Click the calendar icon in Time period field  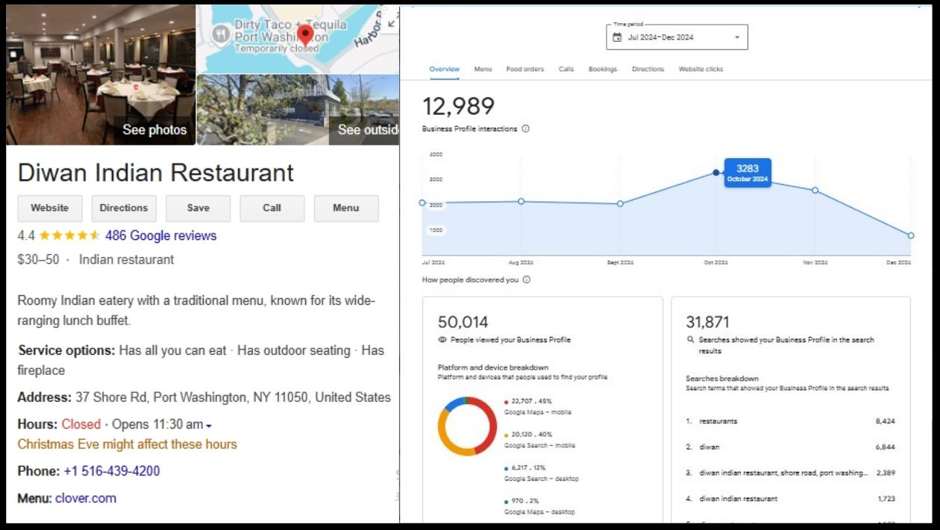pos(617,37)
